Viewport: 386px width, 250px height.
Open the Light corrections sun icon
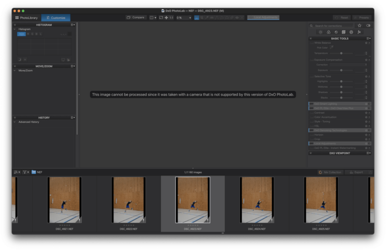321,32
